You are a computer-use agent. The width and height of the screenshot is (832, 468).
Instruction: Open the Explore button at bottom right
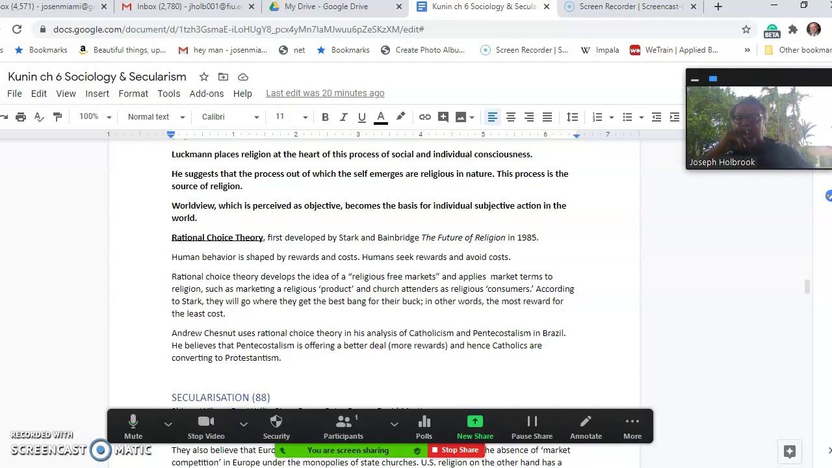pos(790,452)
